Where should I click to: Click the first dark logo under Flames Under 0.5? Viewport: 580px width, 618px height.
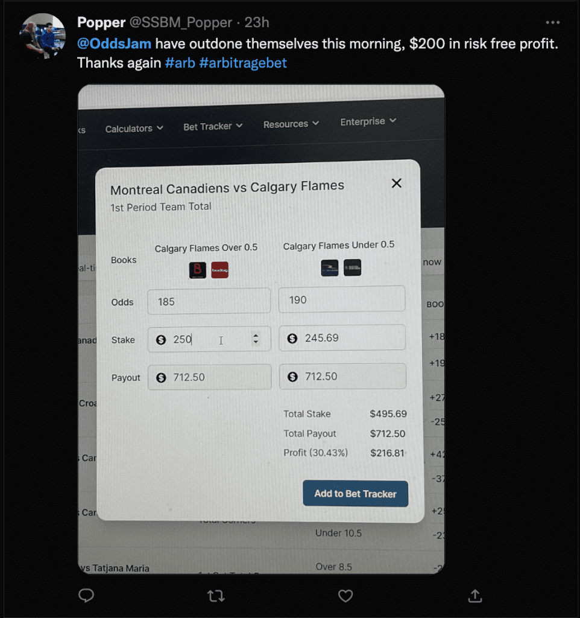click(x=330, y=268)
